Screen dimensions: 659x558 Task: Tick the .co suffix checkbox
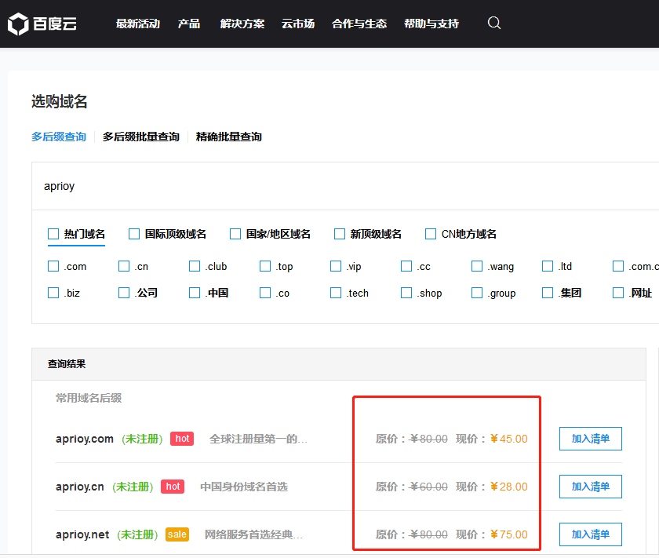(265, 293)
